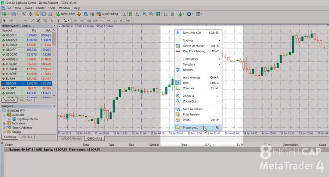The height and width of the screenshot is (177, 329).
Task: Open the Charts menu
Action: click(x=40, y=8)
